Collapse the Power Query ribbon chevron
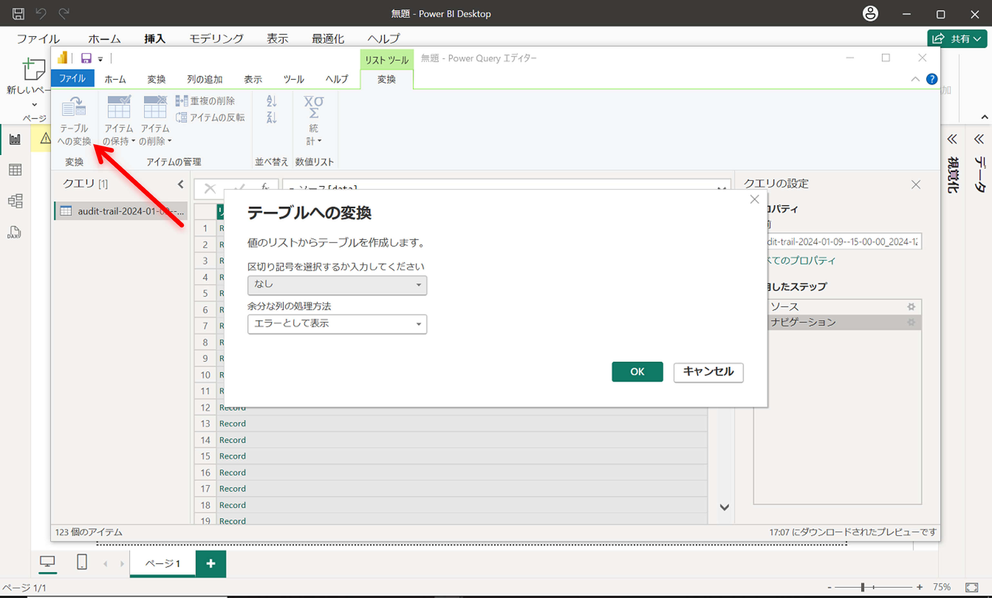992x598 pixels. pos(915,79)
